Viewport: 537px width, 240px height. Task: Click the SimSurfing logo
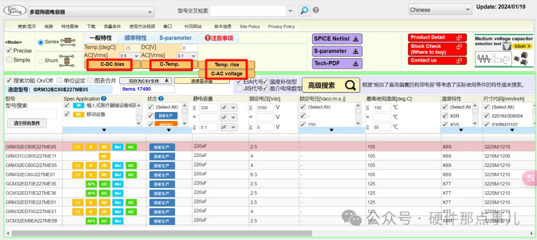13,10
